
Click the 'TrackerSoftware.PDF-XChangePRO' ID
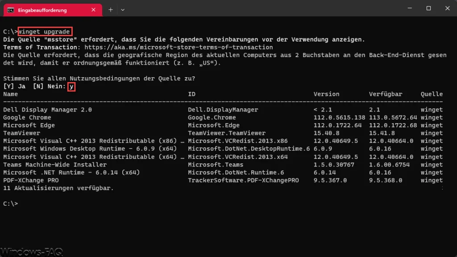[x=243, y=180]
